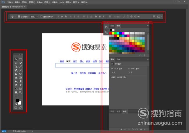
Task: Select the Quick Selection tool
Action: tap(20, 63)
